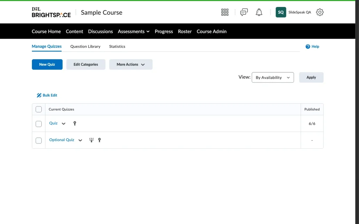Image resolution: width=359 pixels, height=224 pixels.
Task: Switch to the Question Library tab
Action: coord(85,47)
